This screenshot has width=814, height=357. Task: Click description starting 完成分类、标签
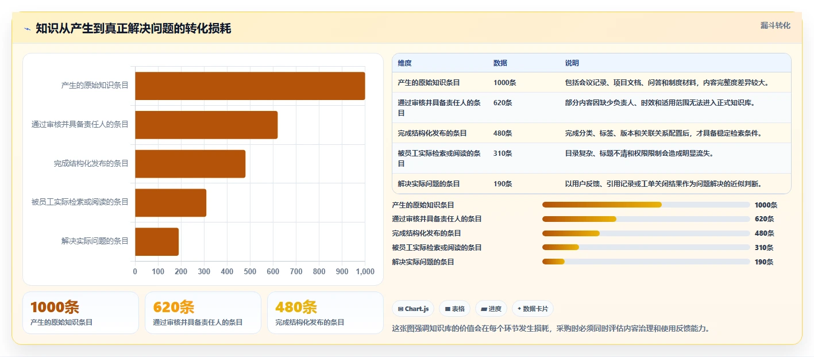click(x=663, y=133)
